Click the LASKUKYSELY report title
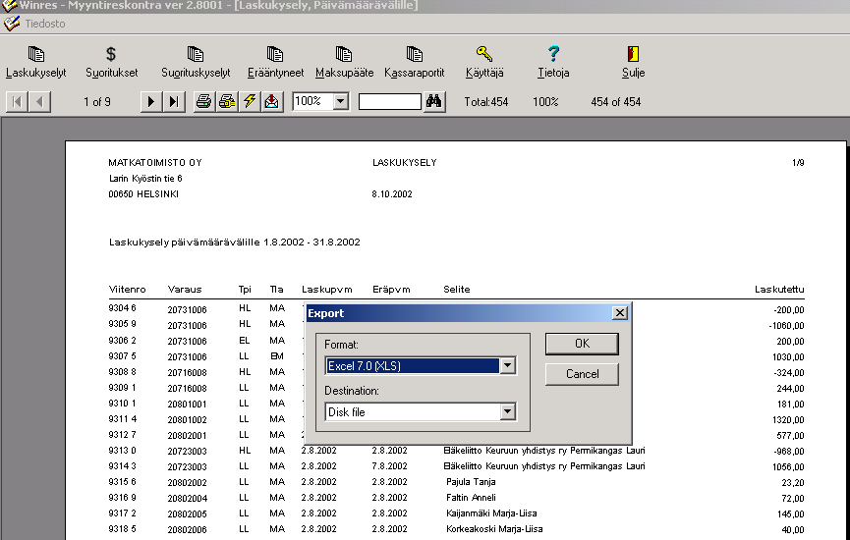 (x=405, y=162)
